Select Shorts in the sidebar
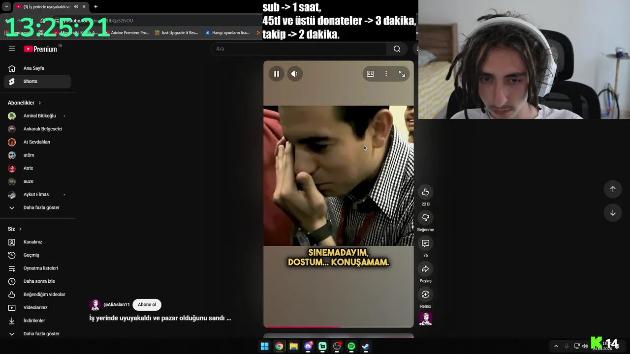 37,82
